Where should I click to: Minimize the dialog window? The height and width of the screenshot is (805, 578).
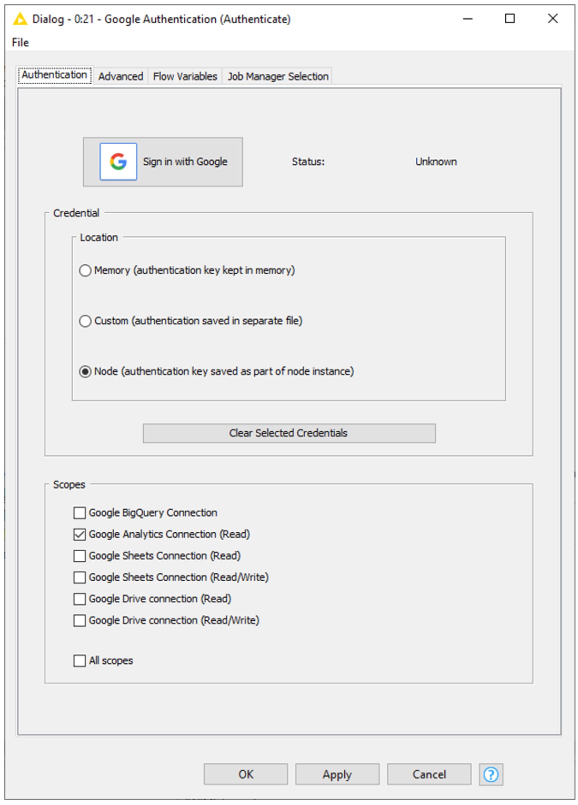pos(467,18)
